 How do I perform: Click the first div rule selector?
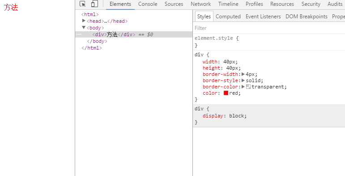point(199,54)
